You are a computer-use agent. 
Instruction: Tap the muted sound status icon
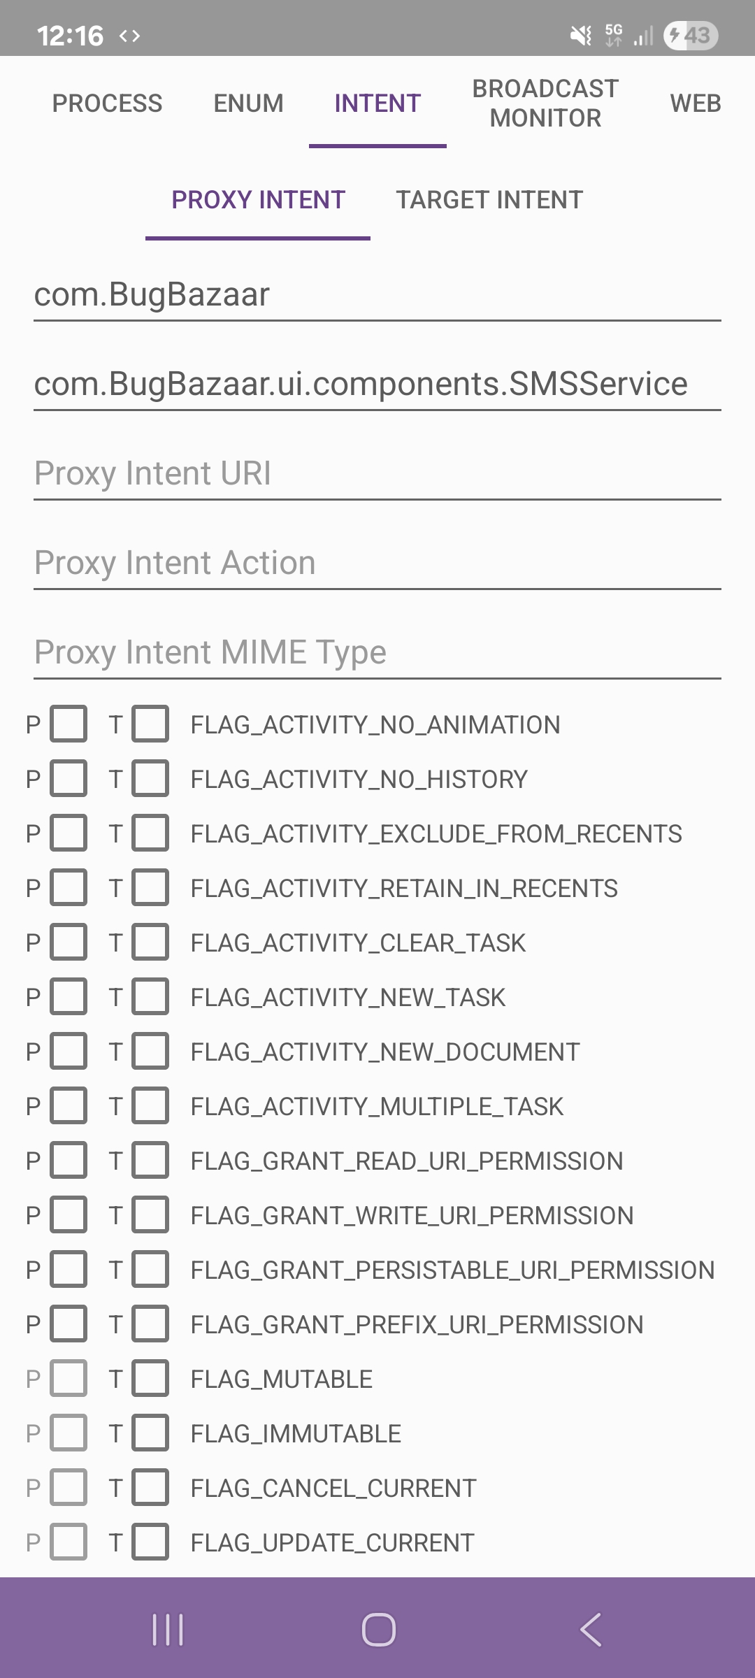(580, 35)
